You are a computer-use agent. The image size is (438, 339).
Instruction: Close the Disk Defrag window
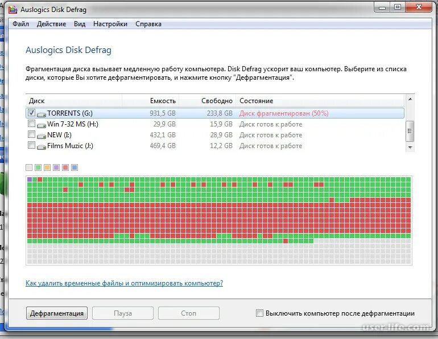pos(419,7)
